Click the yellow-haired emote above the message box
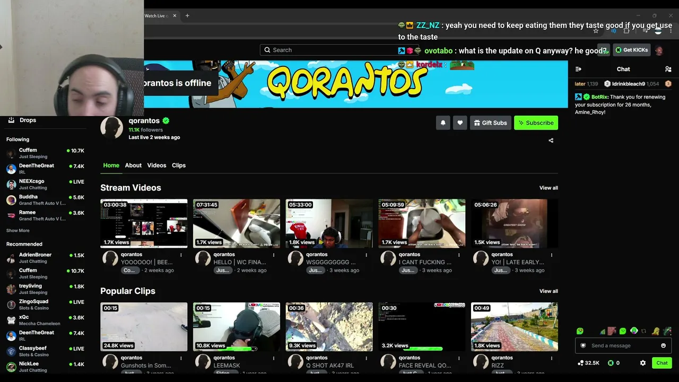The image size is (679, 382). [656, 331]
